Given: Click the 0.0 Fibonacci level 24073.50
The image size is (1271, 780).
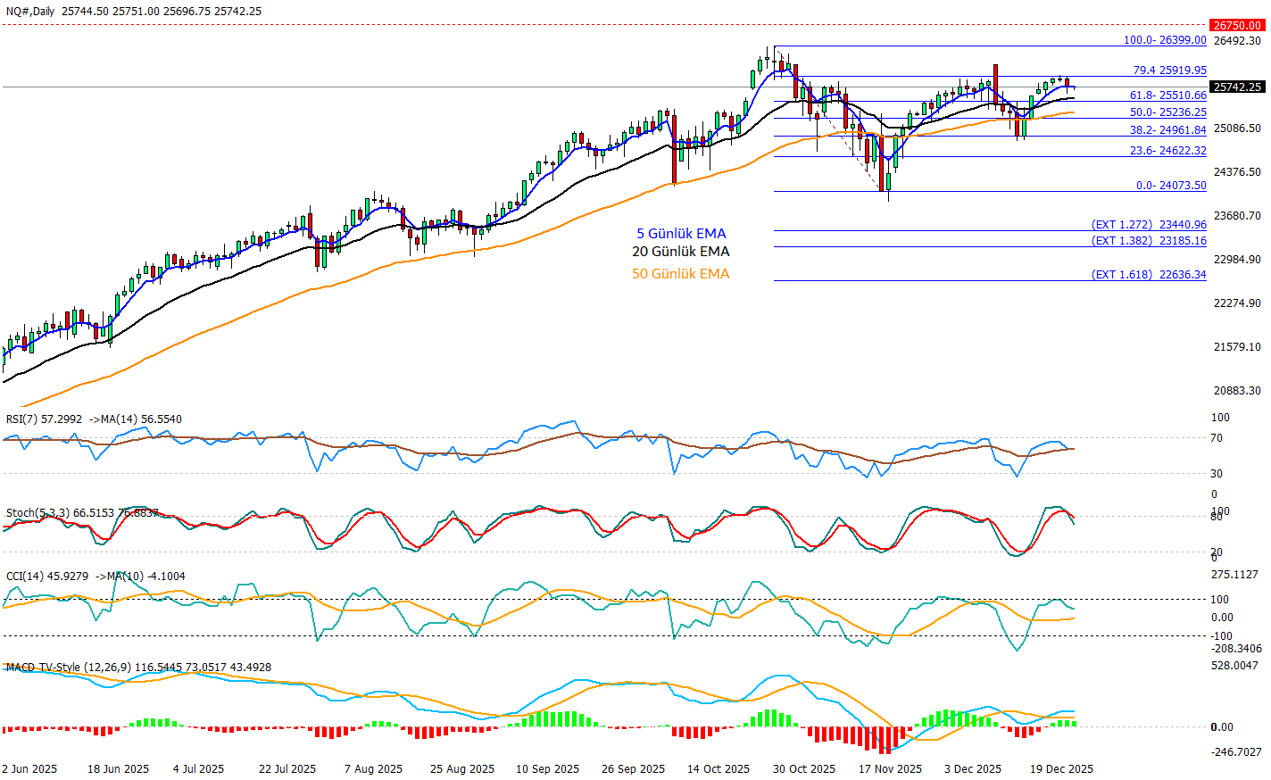Looking at the screenshot, I should click(1170, 186).
